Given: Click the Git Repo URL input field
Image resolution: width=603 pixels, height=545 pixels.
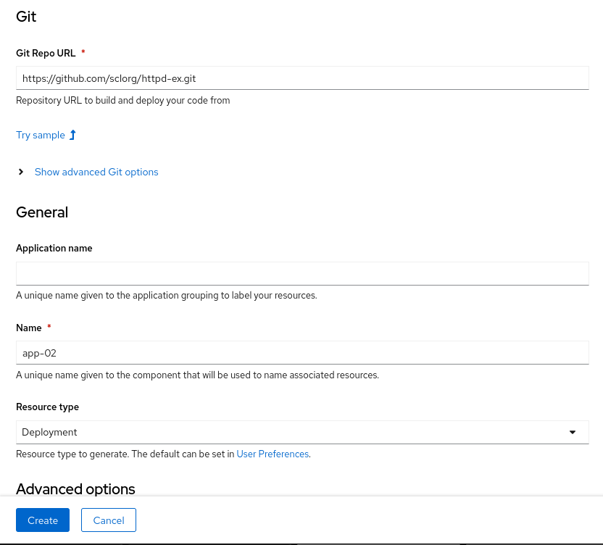Looking at the screenshot, I should coord(302,78).
